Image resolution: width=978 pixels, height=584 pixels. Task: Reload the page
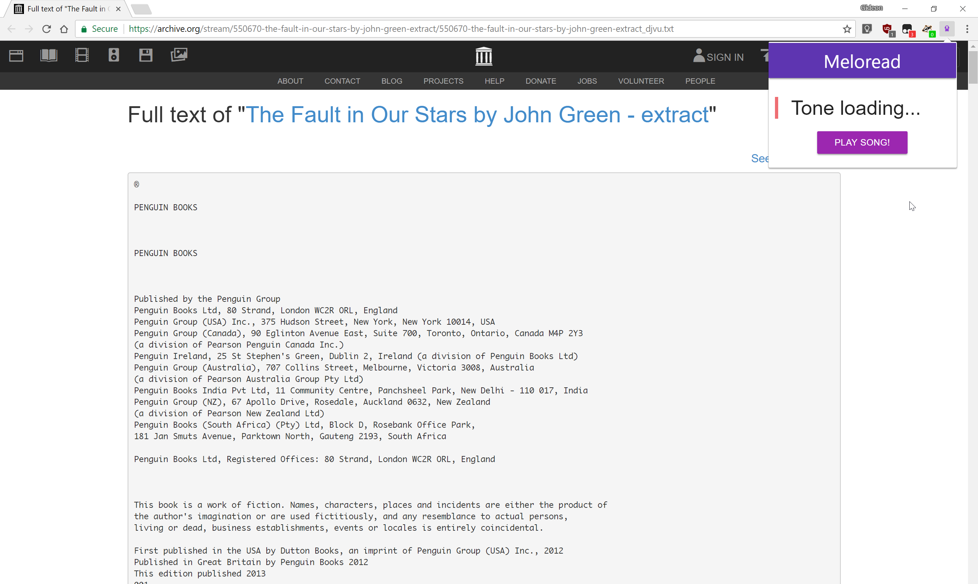46,29
